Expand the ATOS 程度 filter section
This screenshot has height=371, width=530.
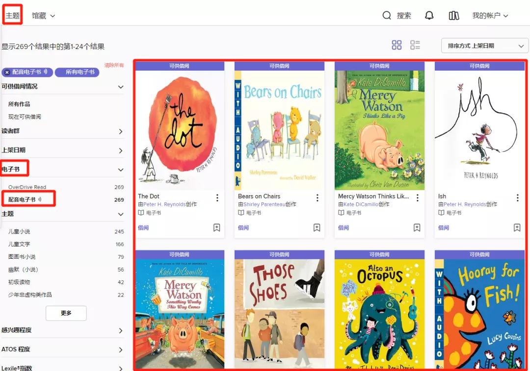[62, 349]
